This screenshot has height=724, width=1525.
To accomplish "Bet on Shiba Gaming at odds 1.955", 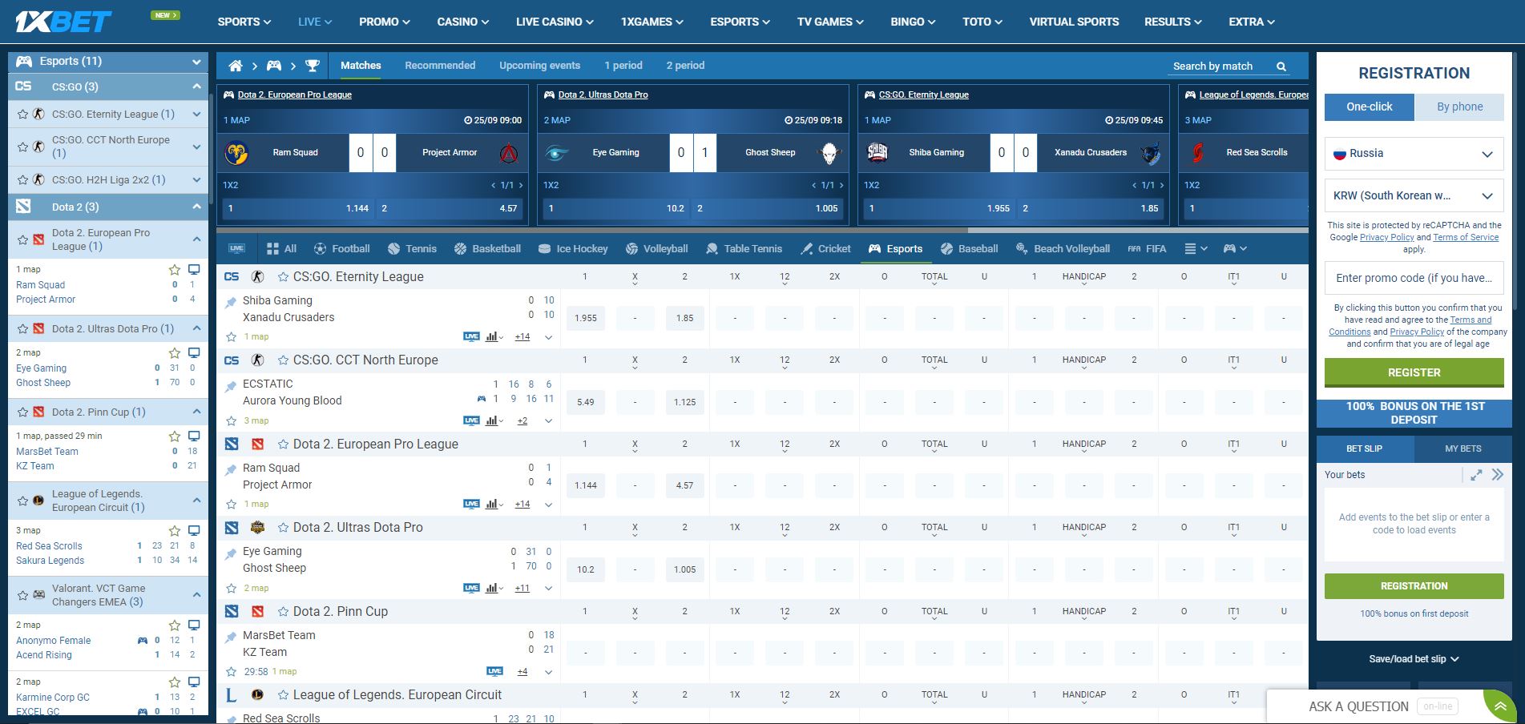I will (586, 318).
